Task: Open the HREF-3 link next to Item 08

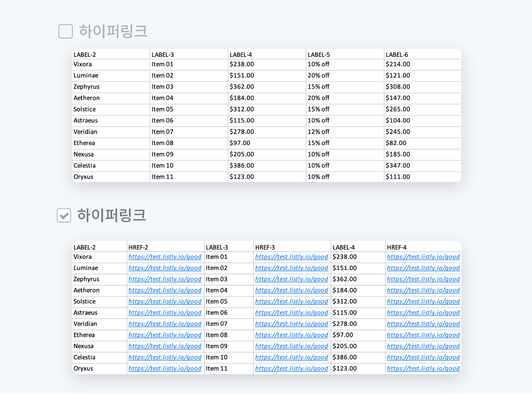Action: point(292,335)
